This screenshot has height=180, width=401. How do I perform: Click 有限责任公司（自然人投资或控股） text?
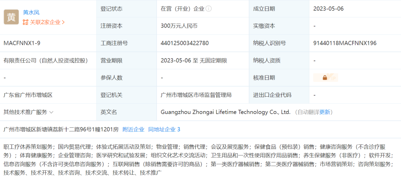click(46, 61)
